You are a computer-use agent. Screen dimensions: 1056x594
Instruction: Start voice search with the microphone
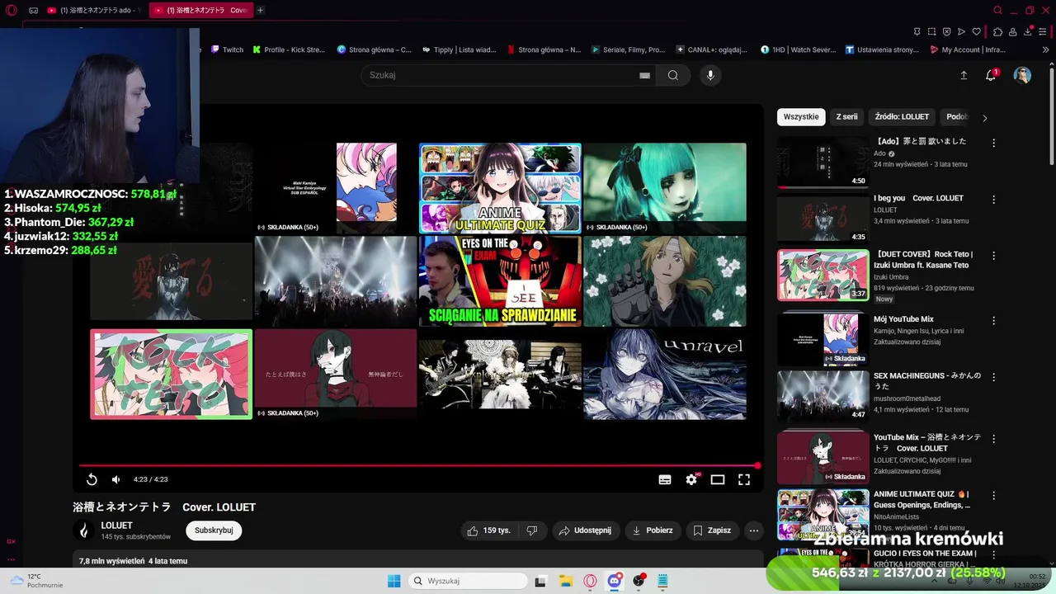tap(710, 75)
